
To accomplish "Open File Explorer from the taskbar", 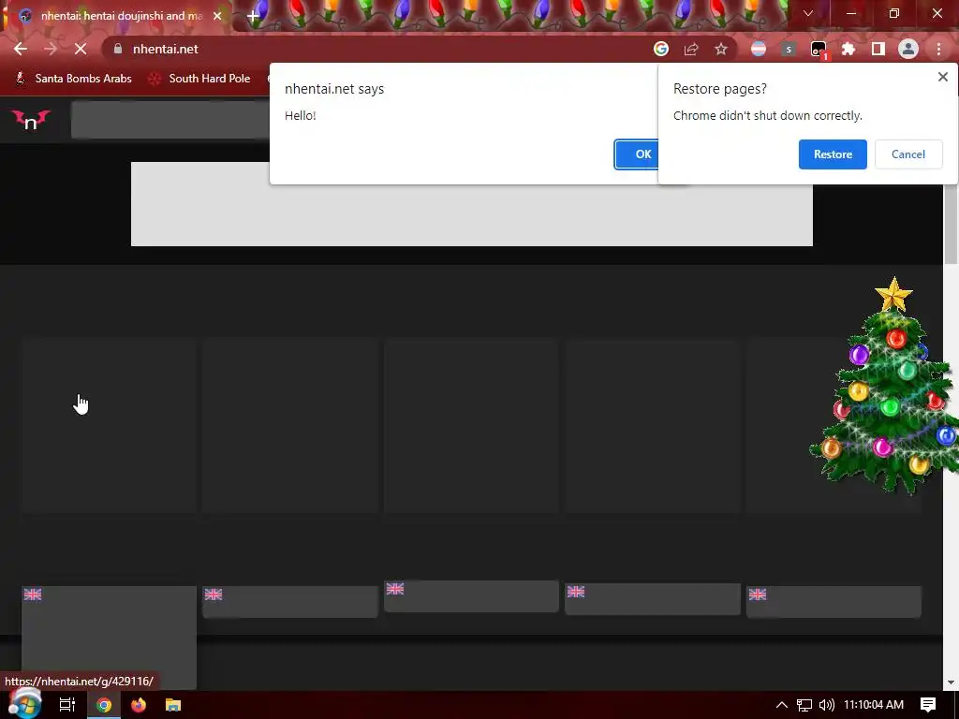I will tap(173, 705).
